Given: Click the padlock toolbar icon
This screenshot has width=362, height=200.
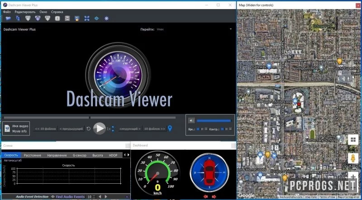Looking at the screenshot, I should (x=77, y=19).
